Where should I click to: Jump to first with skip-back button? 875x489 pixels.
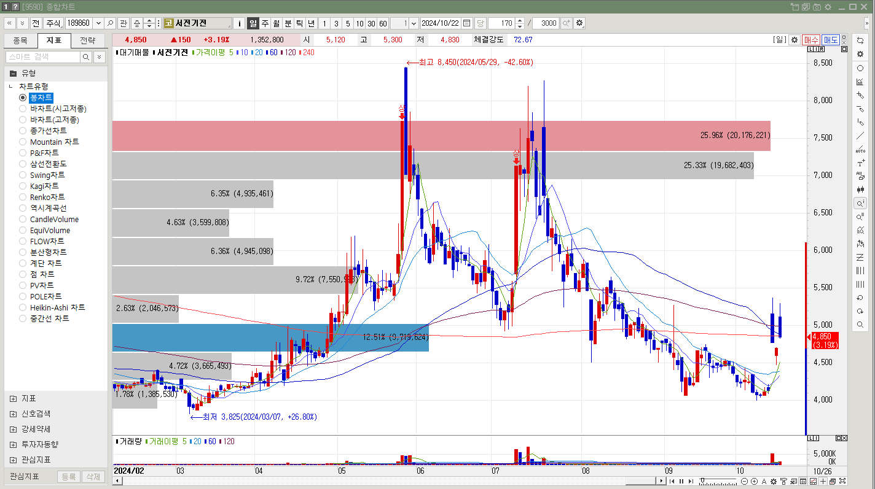pyautogui.click(x=672, y=482)
